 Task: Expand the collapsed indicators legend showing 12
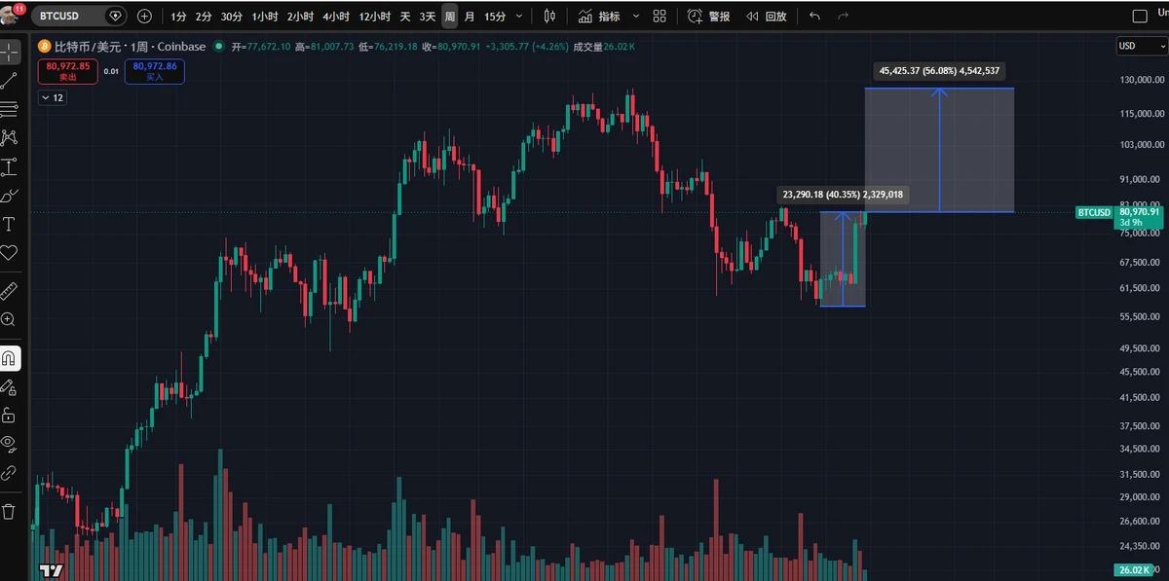(x=52, y=97)
